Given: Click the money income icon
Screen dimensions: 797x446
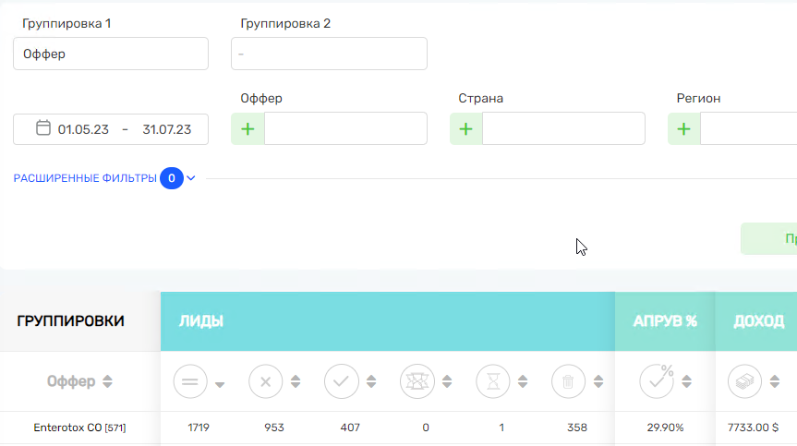Looking at the screenshot, I should (x=744, y=381).
